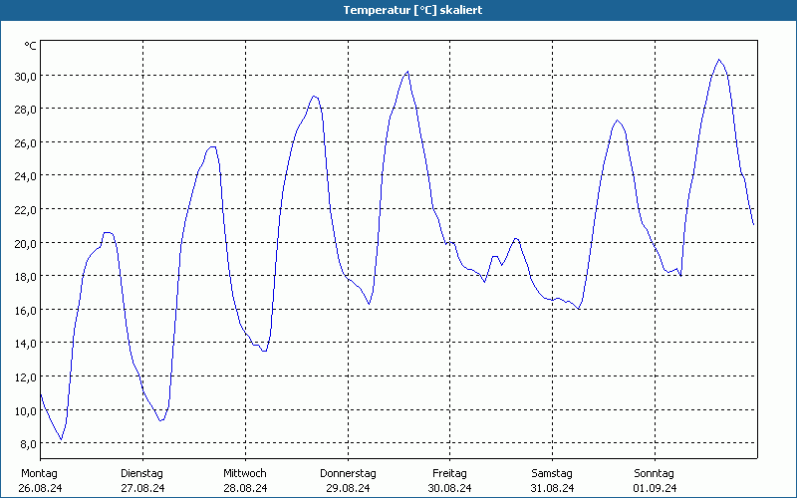Click the date 29.08.24
This screenshot has height=498, width=797.
[x=348, y=488]
